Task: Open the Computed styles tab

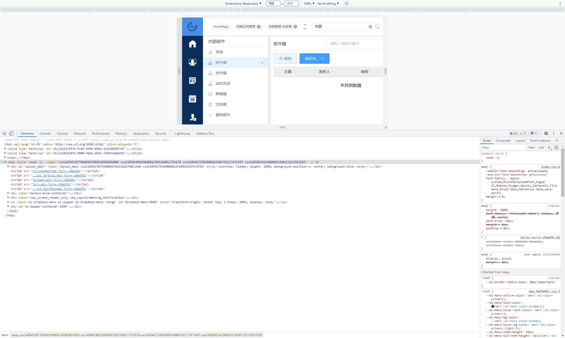Action: pyautogui.click(x=503, y=141)
